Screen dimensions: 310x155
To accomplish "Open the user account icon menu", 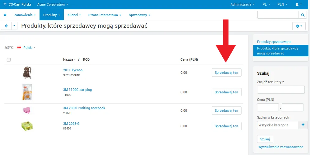I will click(299, 4).
